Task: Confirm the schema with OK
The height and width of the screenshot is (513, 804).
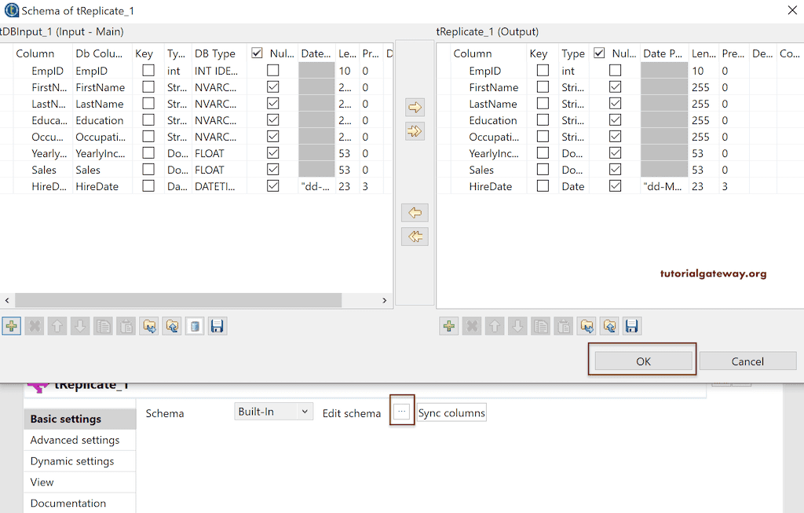Action: 642,361
